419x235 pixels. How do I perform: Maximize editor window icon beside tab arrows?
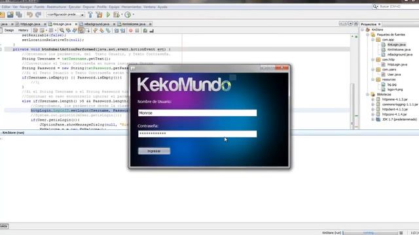355,23
